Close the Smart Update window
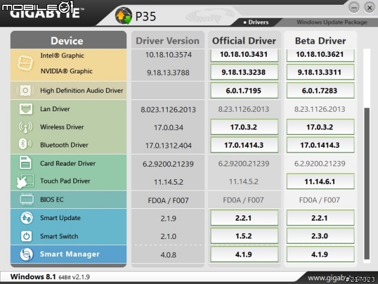This screenshot has height=284, width=378. click(x=369, y=8)
